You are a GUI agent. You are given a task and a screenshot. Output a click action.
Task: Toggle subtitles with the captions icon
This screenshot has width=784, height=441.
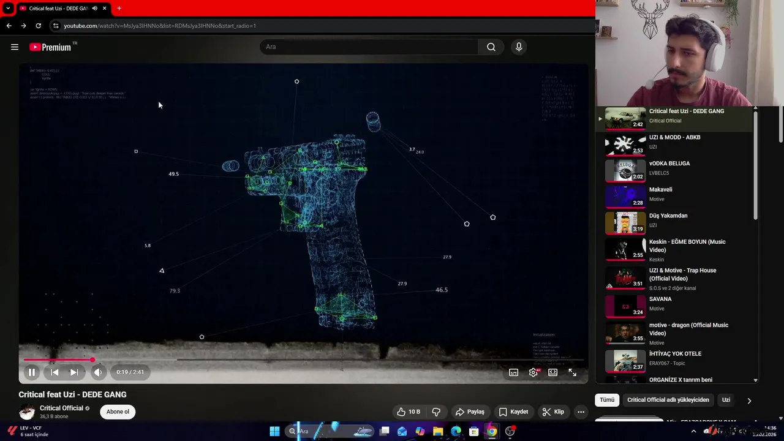514,372
